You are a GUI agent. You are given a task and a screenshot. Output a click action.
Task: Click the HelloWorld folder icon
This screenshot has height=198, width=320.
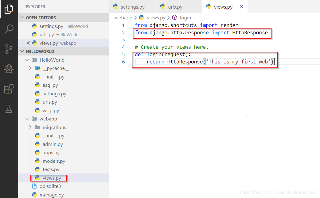34,60
